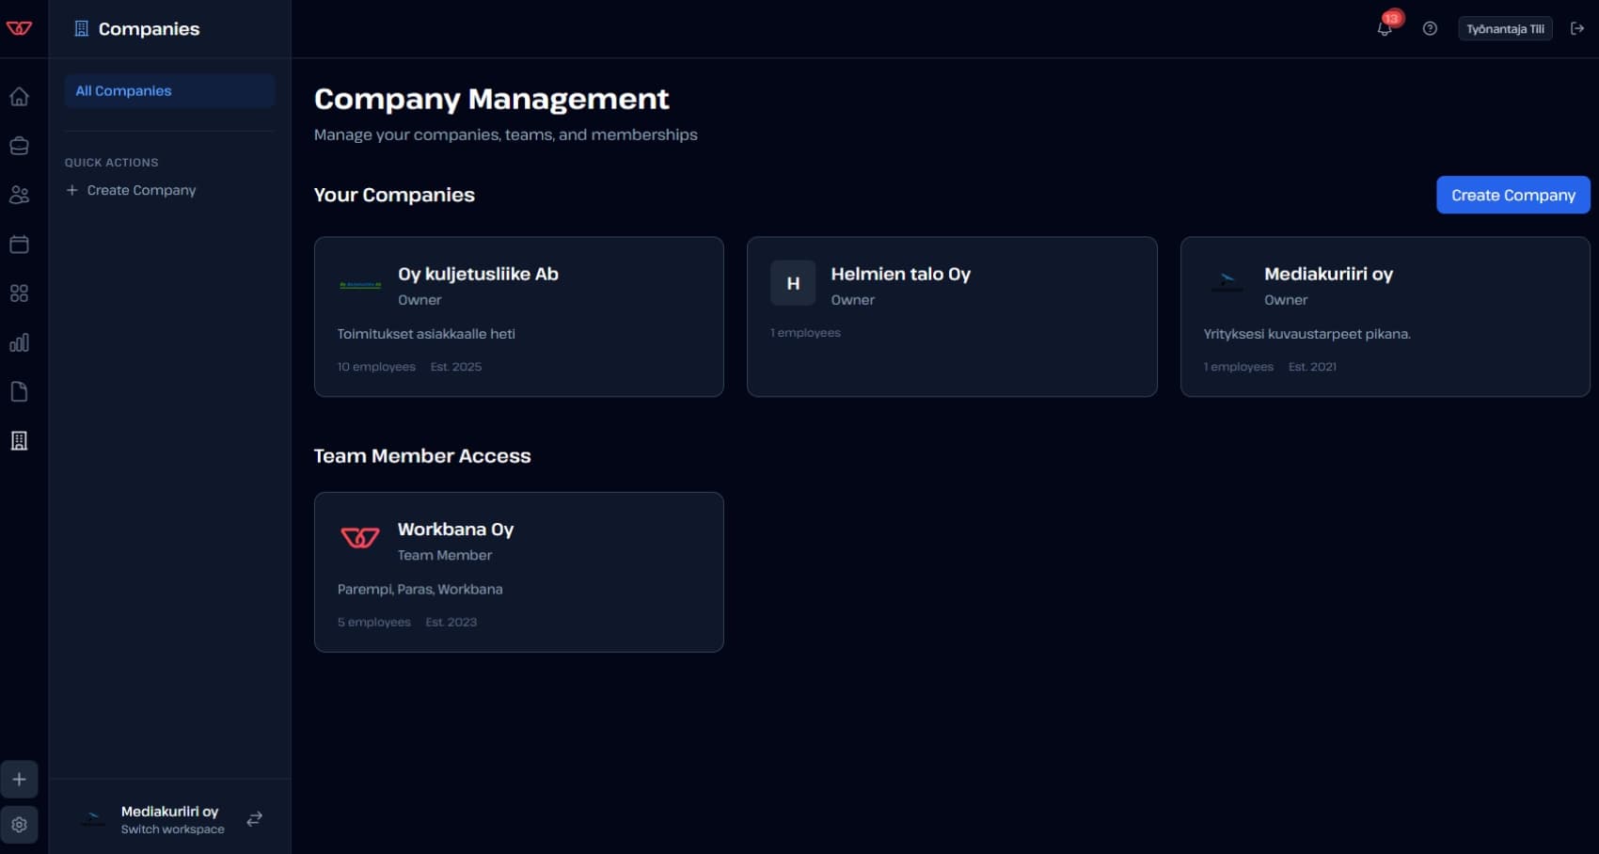Select the building companies icon
This screenshot has height=854, width=1599.
click(19, 441)
